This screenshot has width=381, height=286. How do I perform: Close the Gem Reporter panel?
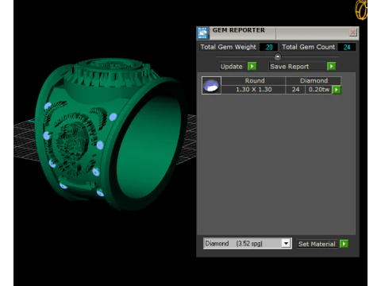(352, 33)
